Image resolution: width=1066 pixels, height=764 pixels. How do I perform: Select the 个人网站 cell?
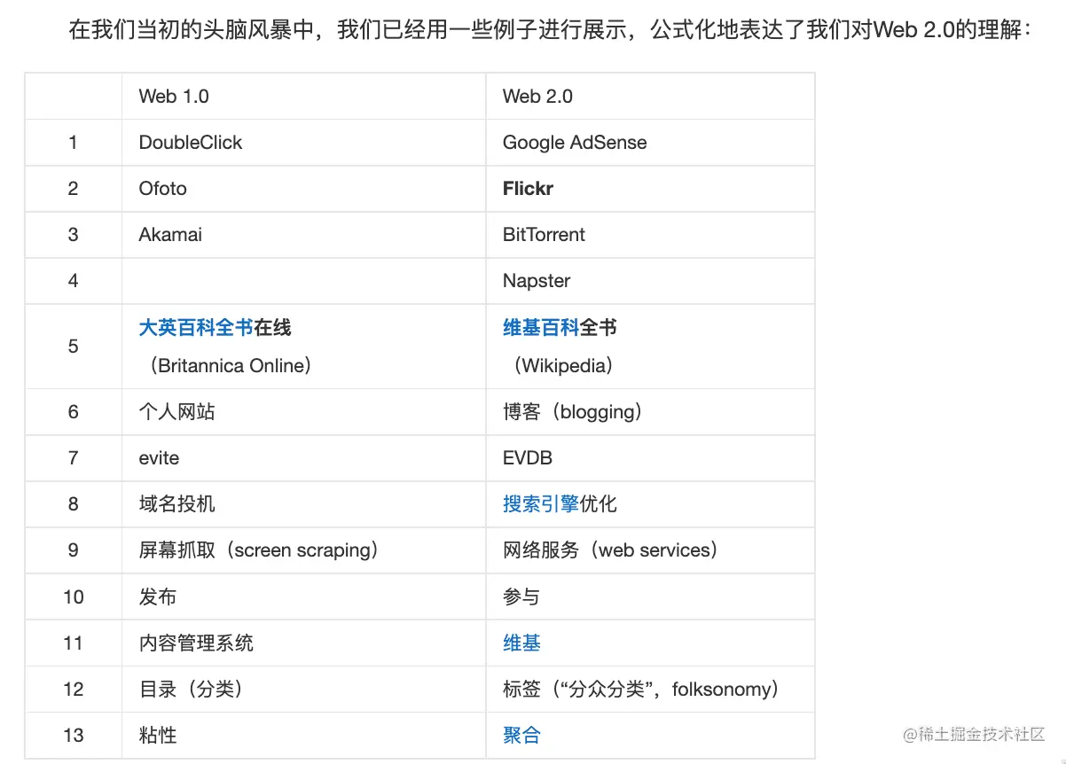coord(303,412)
